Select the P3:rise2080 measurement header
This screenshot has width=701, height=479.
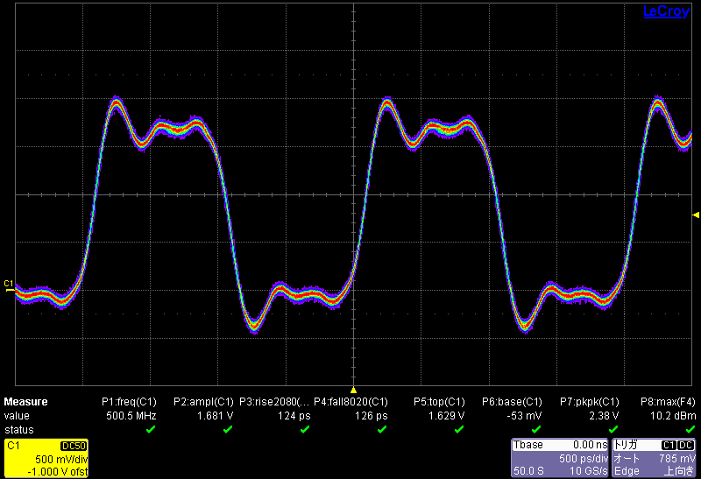coord(274,402)
